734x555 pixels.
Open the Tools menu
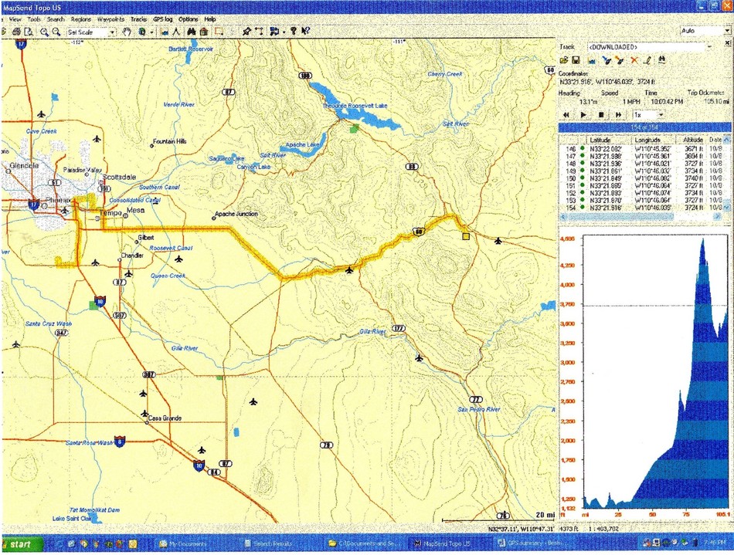(34, 19)
